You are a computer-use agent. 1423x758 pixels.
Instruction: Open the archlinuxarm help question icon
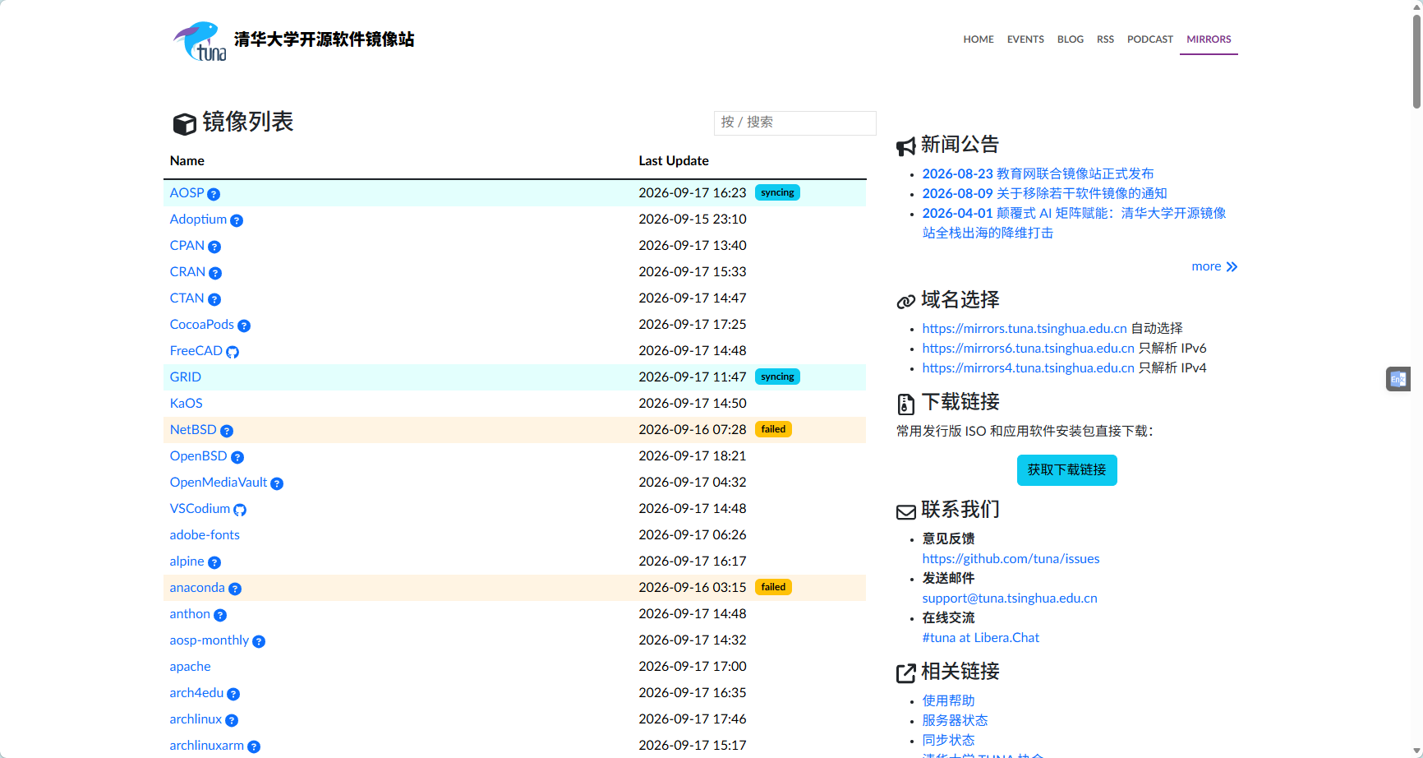tap(254, 746)
